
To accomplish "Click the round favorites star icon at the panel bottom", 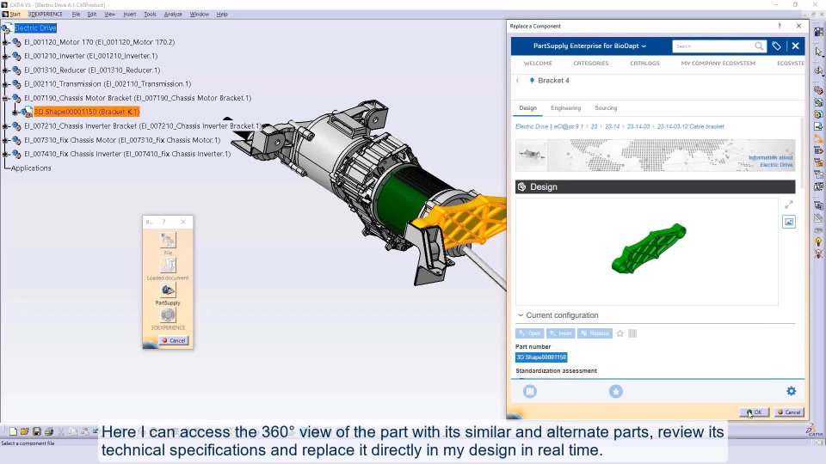I will point(616,392).
